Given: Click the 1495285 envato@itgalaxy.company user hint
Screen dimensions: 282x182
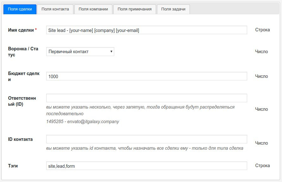Looking at the screenshot, I should coord(83,122).
